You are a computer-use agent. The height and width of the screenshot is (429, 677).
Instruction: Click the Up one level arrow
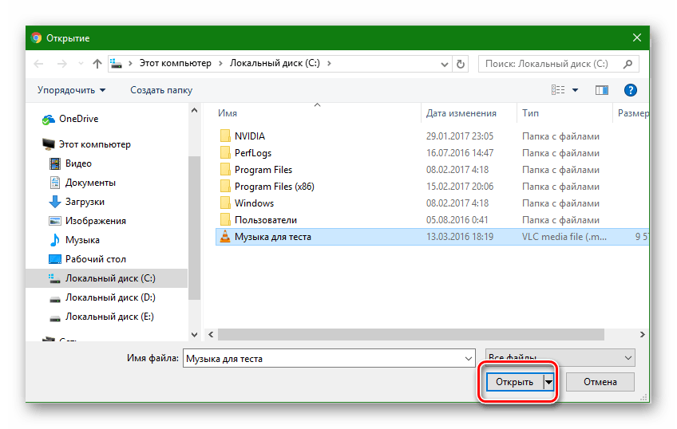pos(97,64)
